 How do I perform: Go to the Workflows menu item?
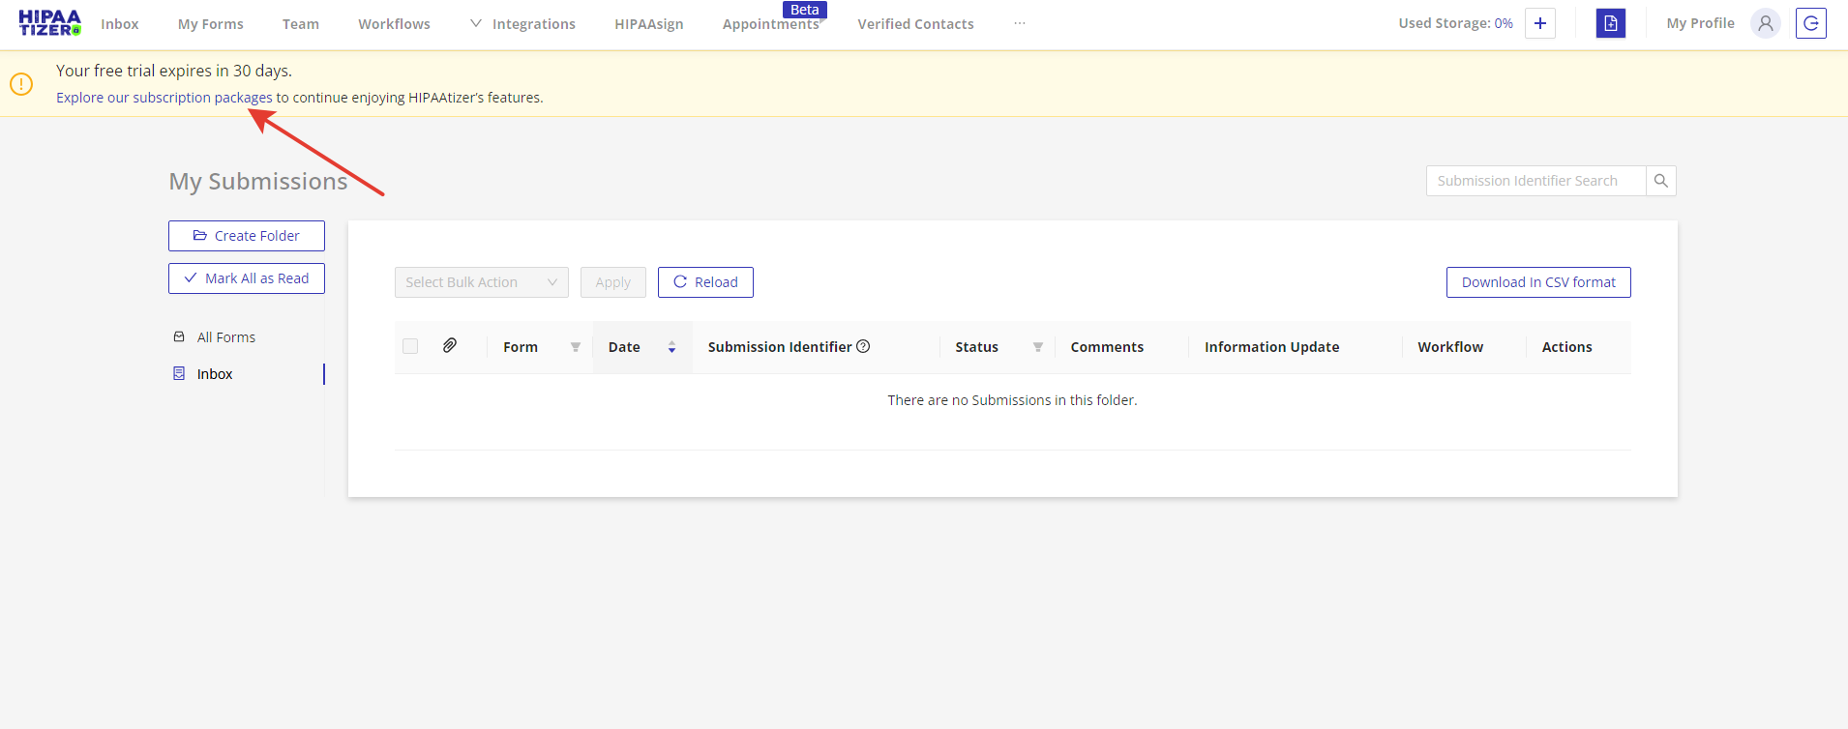click(394, 24)
